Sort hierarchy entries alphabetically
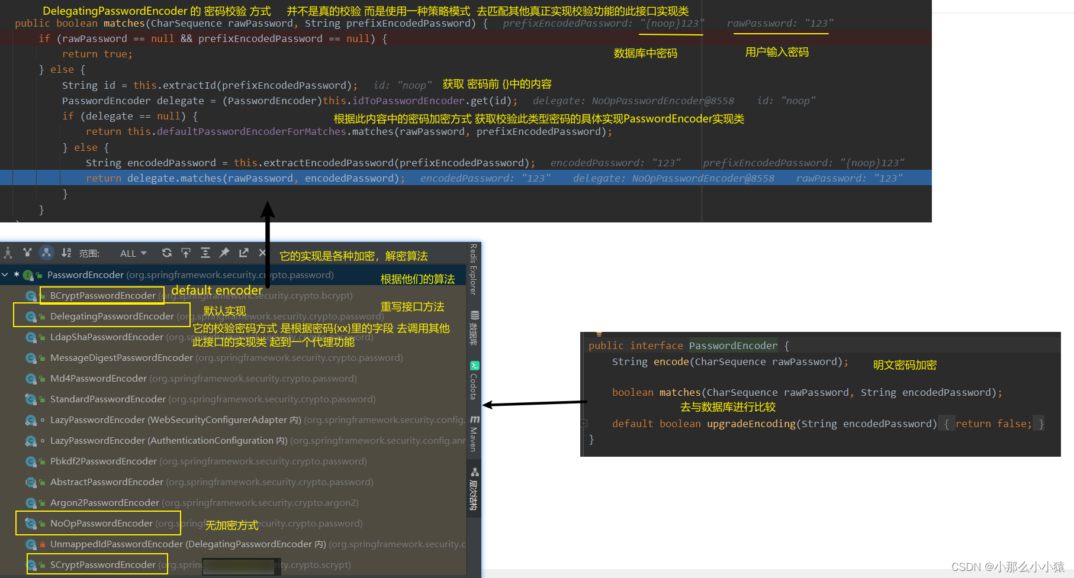 66,253
